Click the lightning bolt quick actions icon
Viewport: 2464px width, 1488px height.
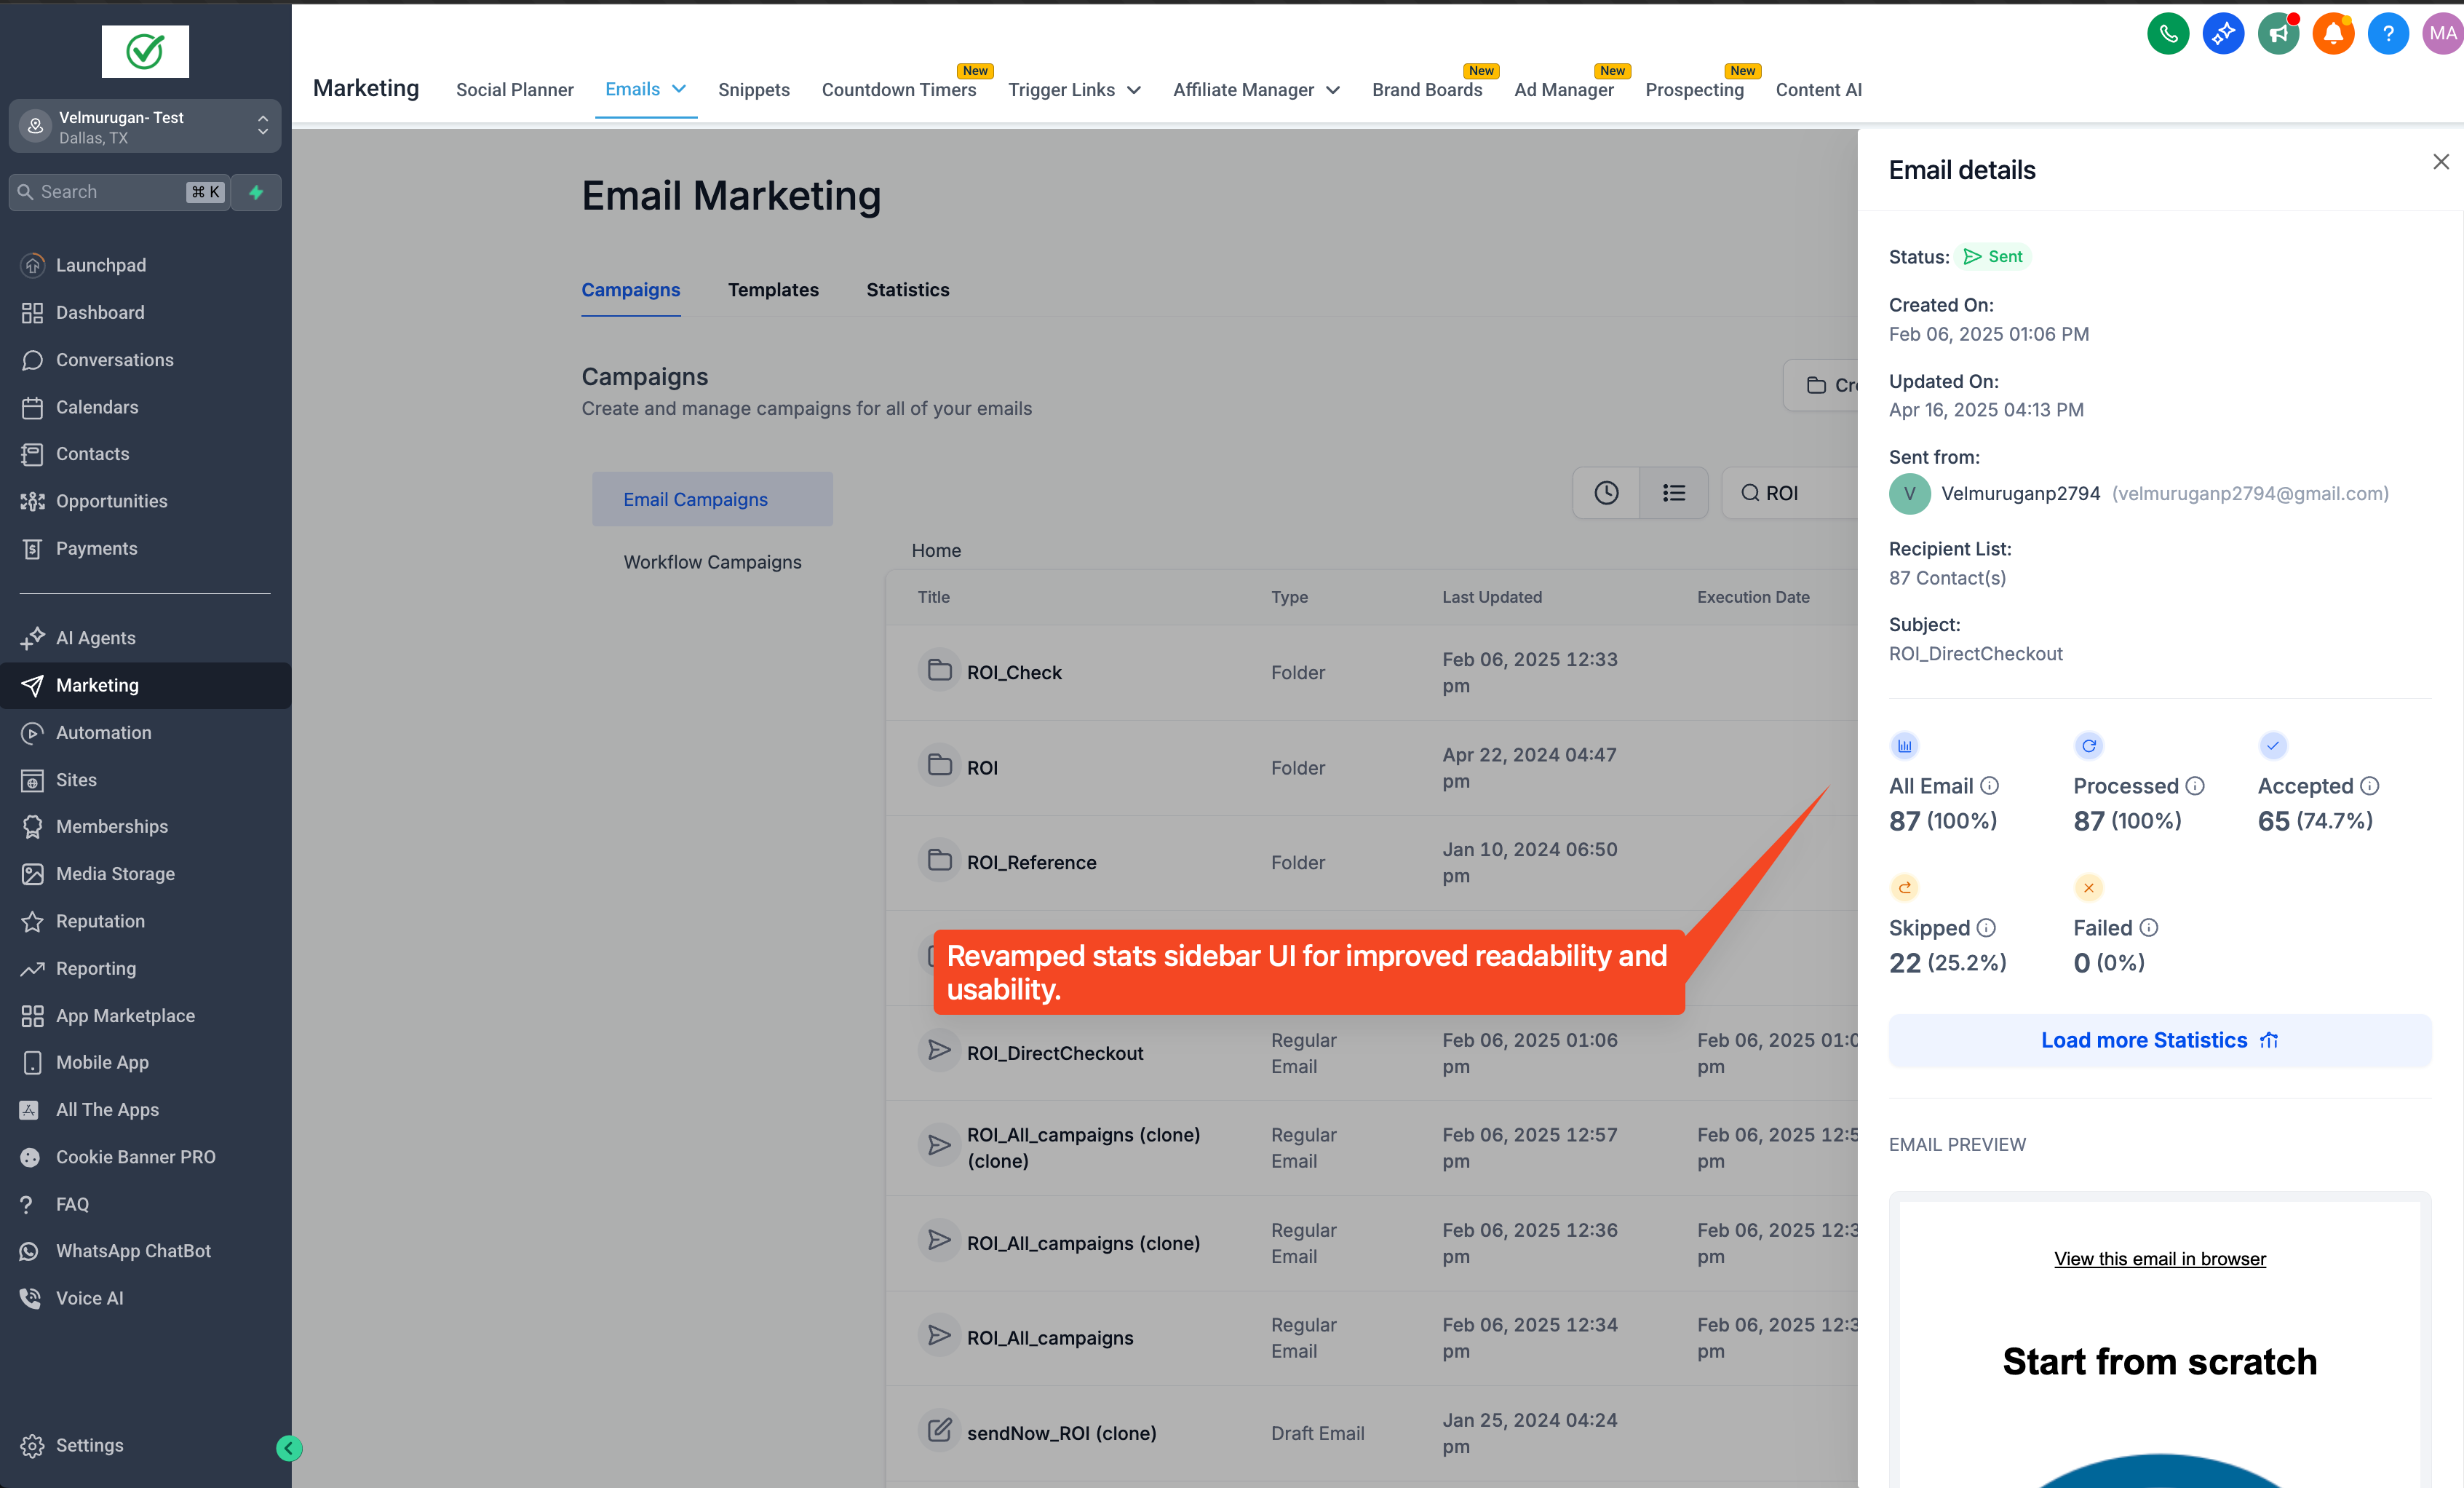[x=256, y=192]
